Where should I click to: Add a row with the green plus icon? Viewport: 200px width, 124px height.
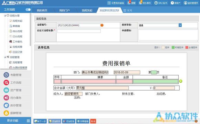click(x=181, y=81)
